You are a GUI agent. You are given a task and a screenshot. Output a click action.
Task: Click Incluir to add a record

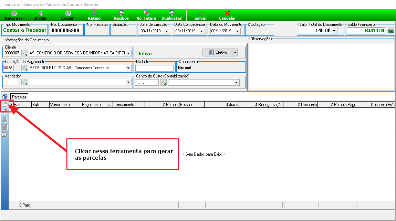41,15
